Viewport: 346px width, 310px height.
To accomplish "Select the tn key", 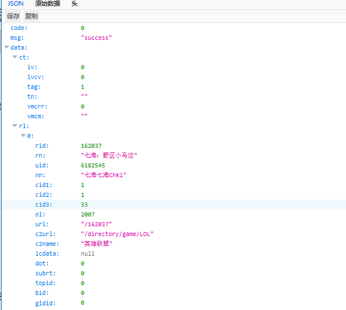I will [x=32, y=96].
